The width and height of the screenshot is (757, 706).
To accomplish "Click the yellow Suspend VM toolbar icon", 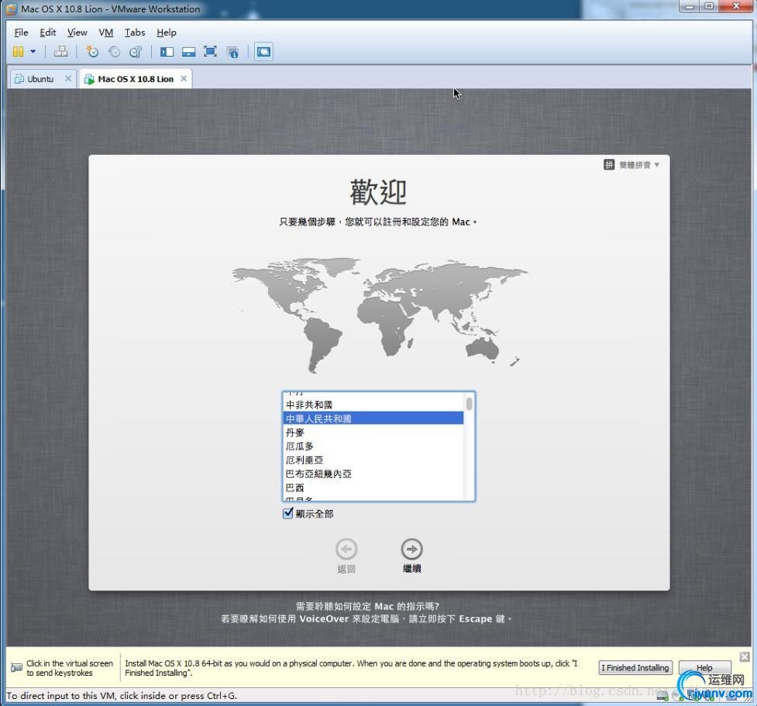I will [18, 52].
